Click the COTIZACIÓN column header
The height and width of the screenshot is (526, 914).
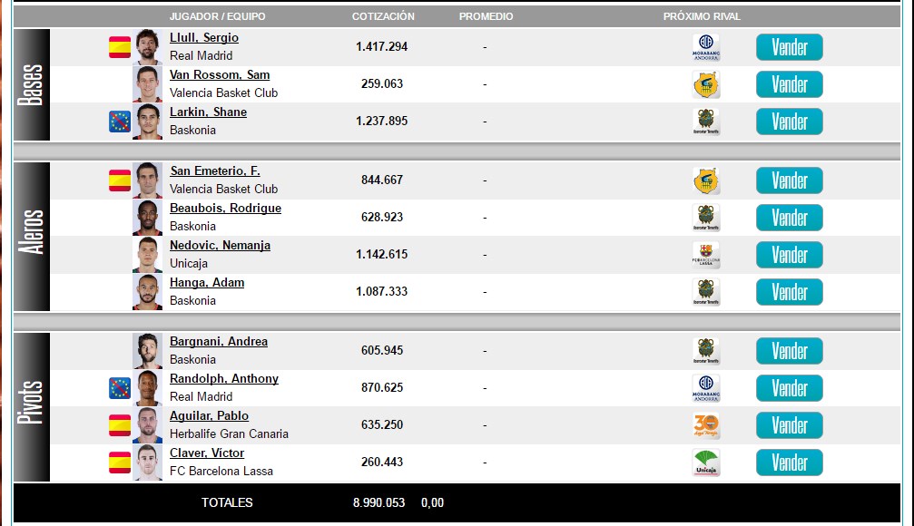383,16
